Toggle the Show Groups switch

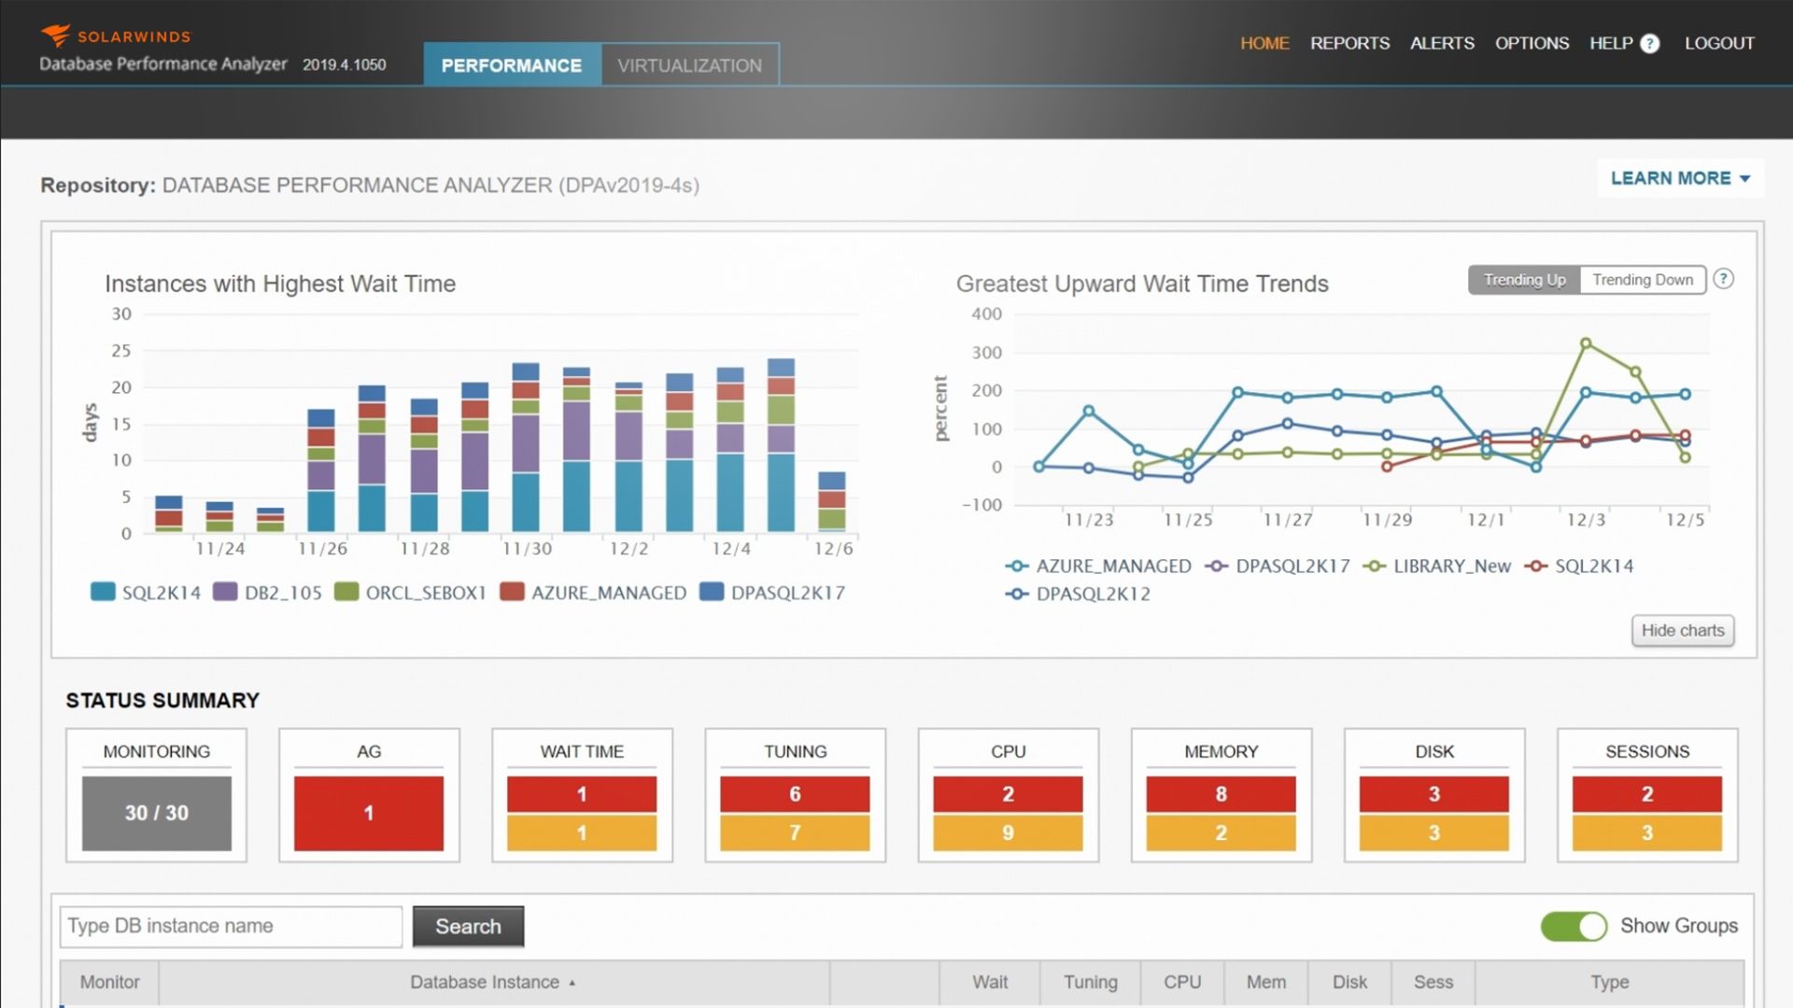tap(1574, 927)
